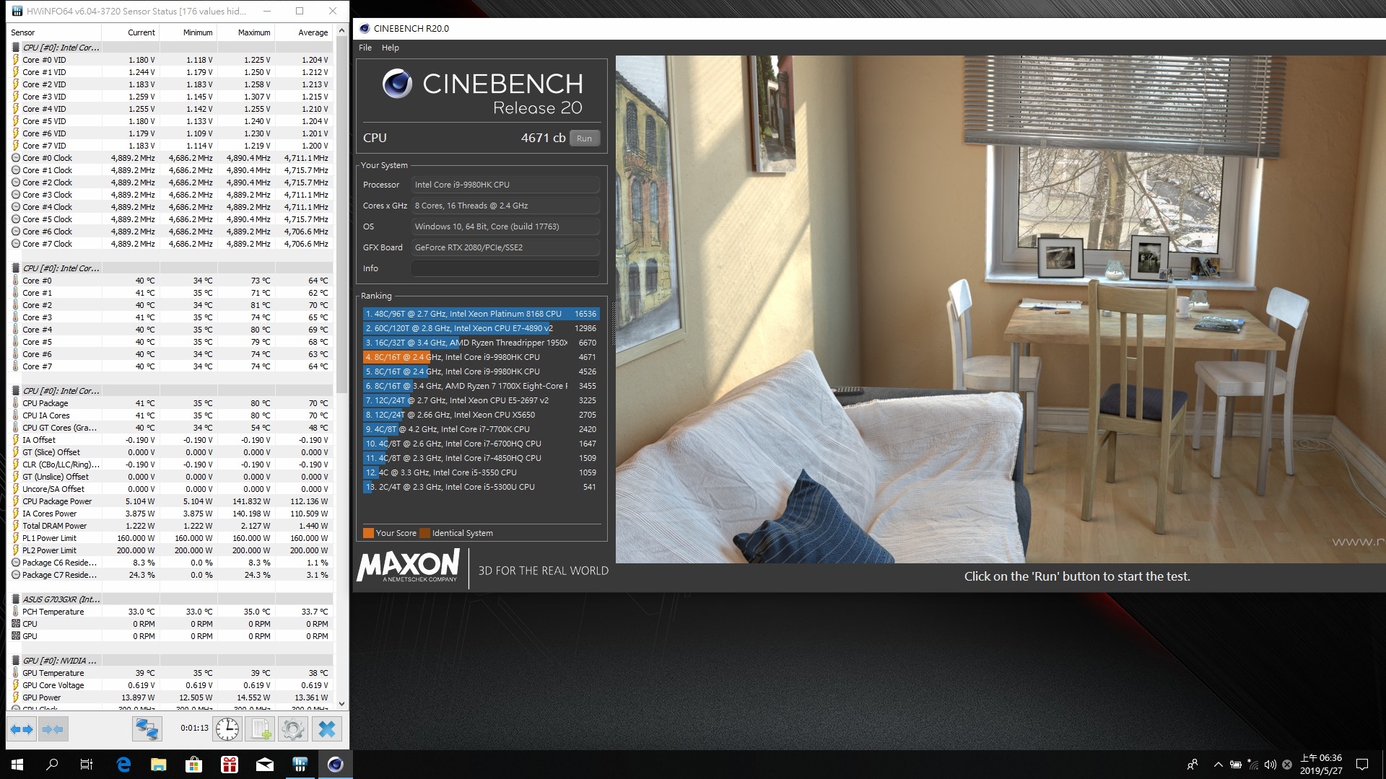Click the Sensor column header in HWiNFO
The width and height of the screenshot is (1386, 779).
point(54,32)
